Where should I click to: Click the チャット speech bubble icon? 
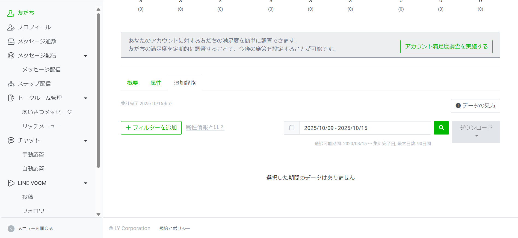11,141
